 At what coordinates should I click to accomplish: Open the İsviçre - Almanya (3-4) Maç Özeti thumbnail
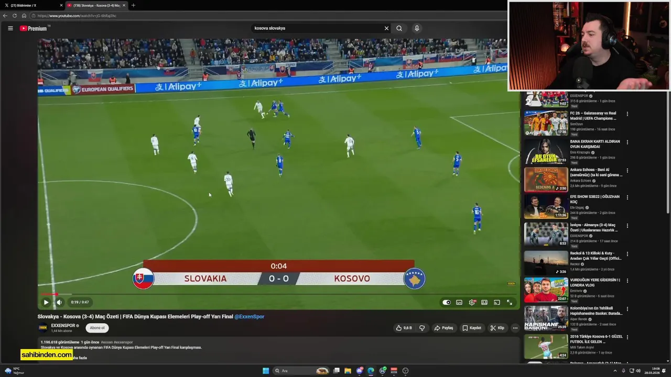[546, 234]
